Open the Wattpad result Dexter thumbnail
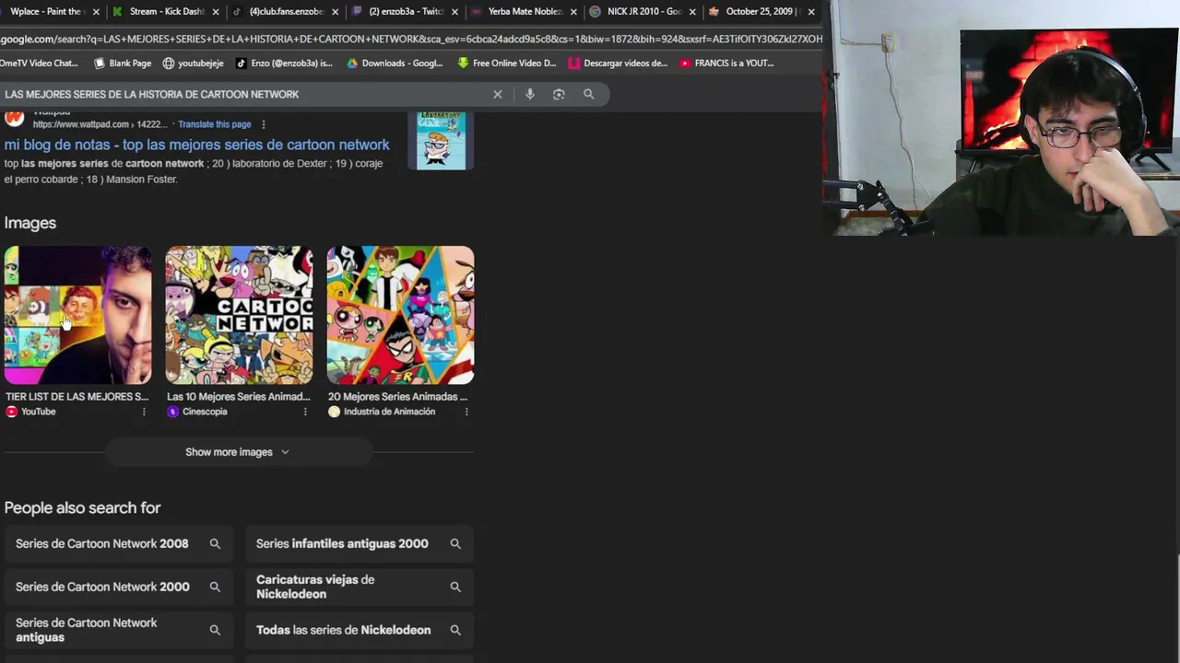The height and width of the screenshot is (663, 1180). coord(442,140)
